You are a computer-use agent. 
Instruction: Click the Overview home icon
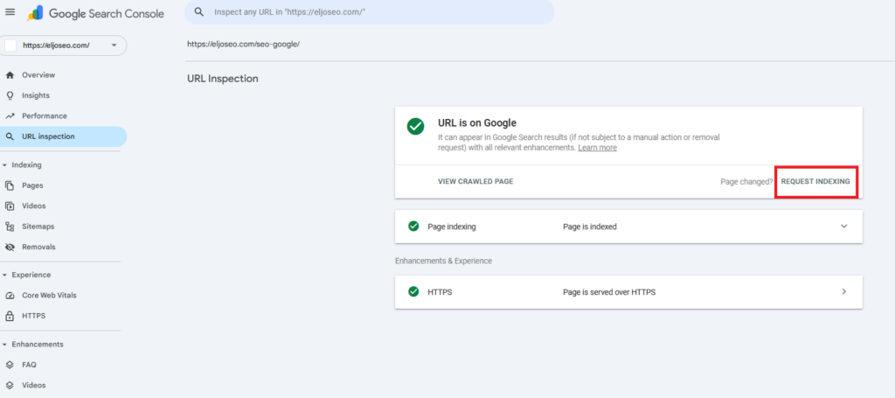(10, 75)
